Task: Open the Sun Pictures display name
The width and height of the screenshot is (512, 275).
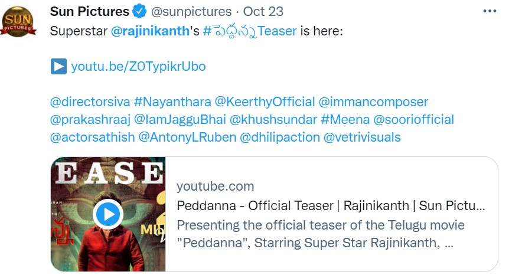Action: [90, 11]
